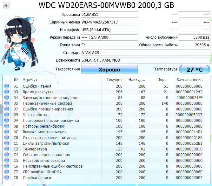
Task: Click status orb for Часы работы row
Action: [7, 115]
